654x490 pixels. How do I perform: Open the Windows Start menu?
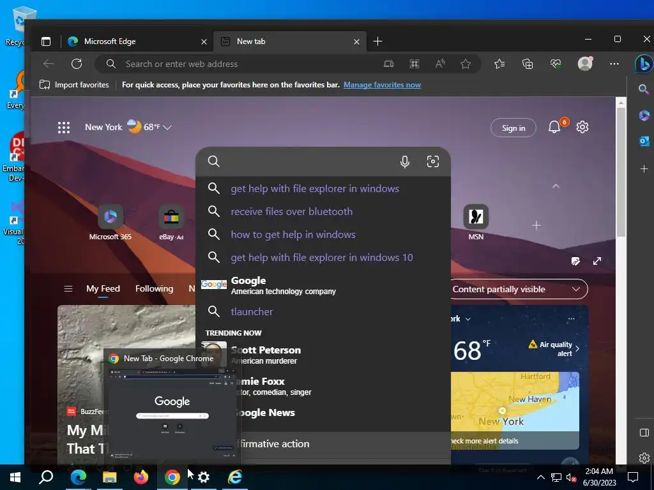click(15, 477)
